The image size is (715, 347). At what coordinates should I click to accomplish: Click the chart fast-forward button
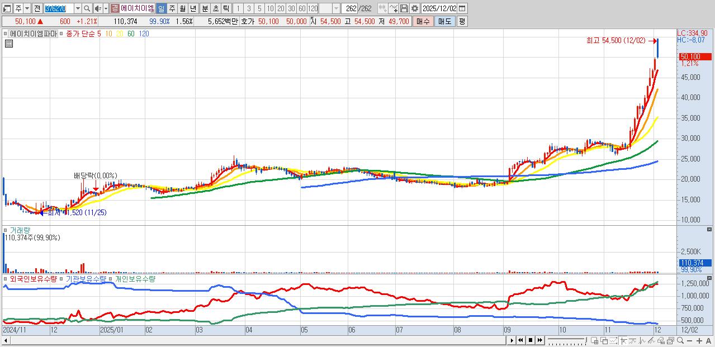pos(540,340)
